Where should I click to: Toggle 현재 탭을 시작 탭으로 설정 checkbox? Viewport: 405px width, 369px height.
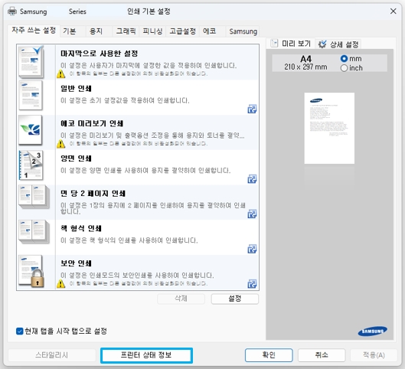click(20, 331)
